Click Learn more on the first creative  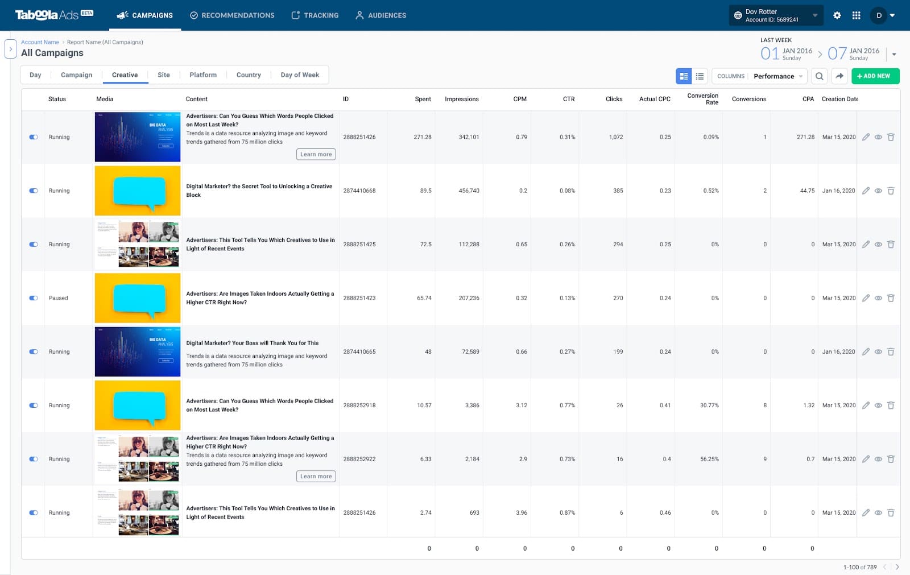click(316, 154)
